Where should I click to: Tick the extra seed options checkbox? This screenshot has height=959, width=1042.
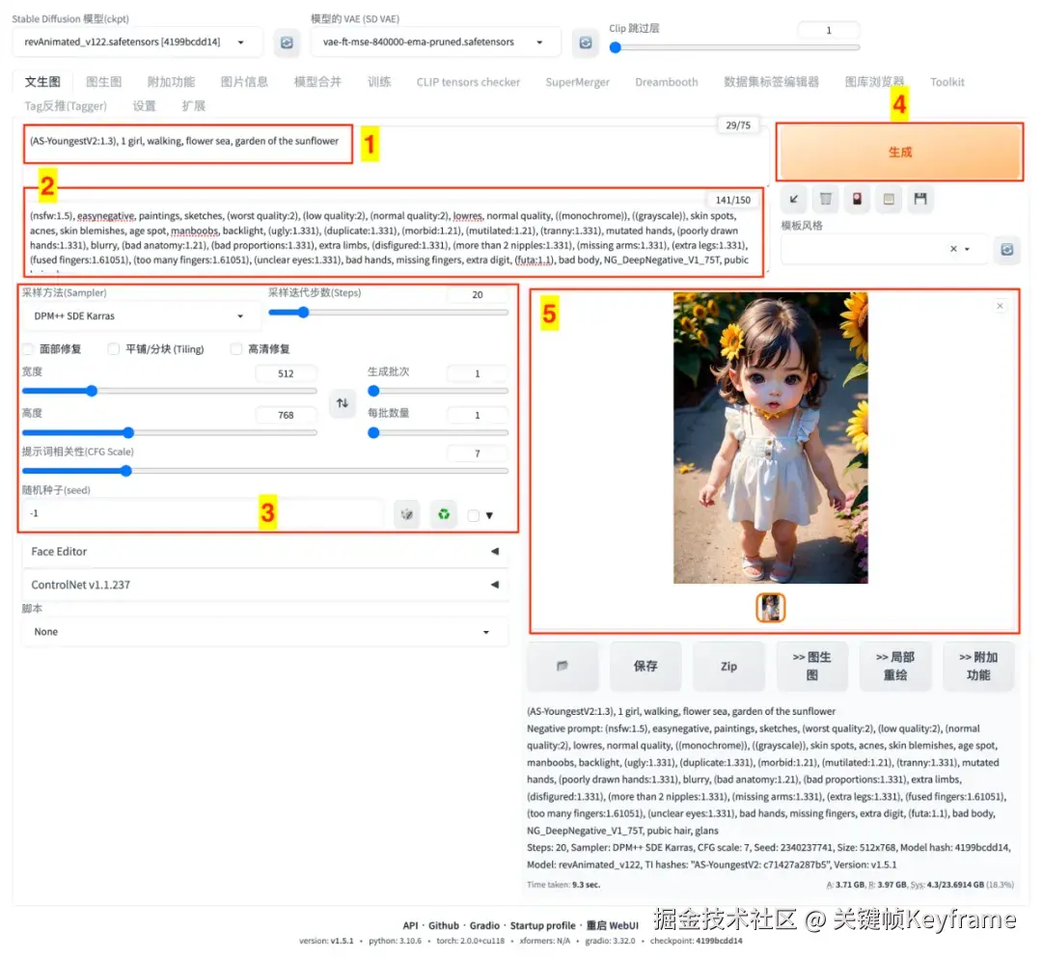click(473, 516)
